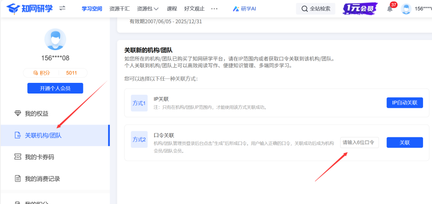Click the 积分 coin icon
Viewport: 432px width, 204px height.
click(x=36, y=73)
